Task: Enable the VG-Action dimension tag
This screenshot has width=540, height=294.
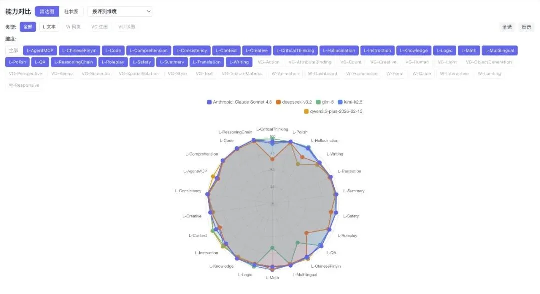Action: [x=268, y=62]
